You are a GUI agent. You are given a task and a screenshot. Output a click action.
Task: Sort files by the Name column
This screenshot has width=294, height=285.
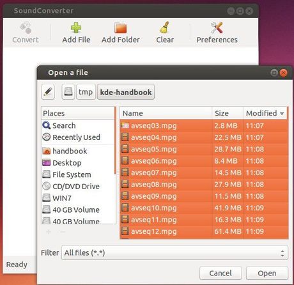[166, 113]
